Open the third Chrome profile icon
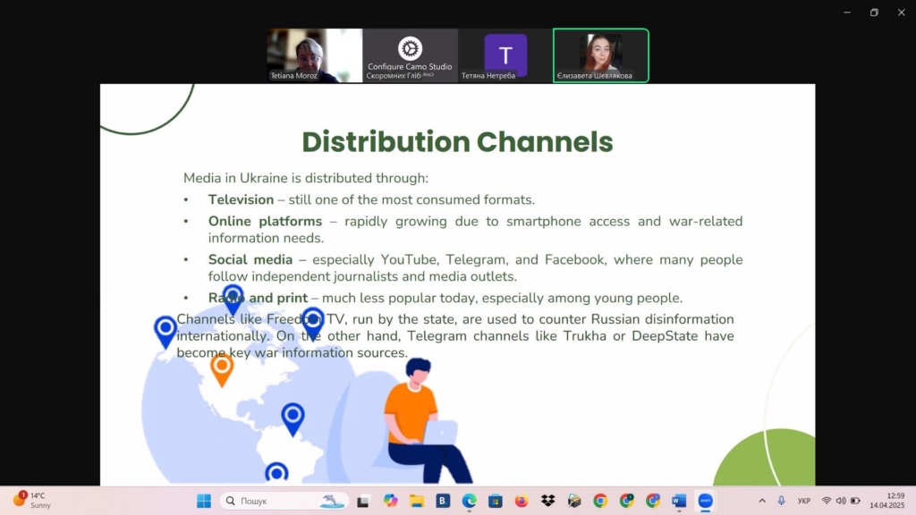 [x=653, y=501]
